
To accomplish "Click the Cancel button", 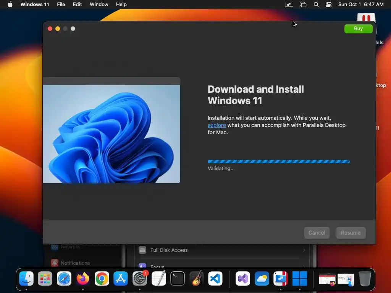I will coord(317,233).
